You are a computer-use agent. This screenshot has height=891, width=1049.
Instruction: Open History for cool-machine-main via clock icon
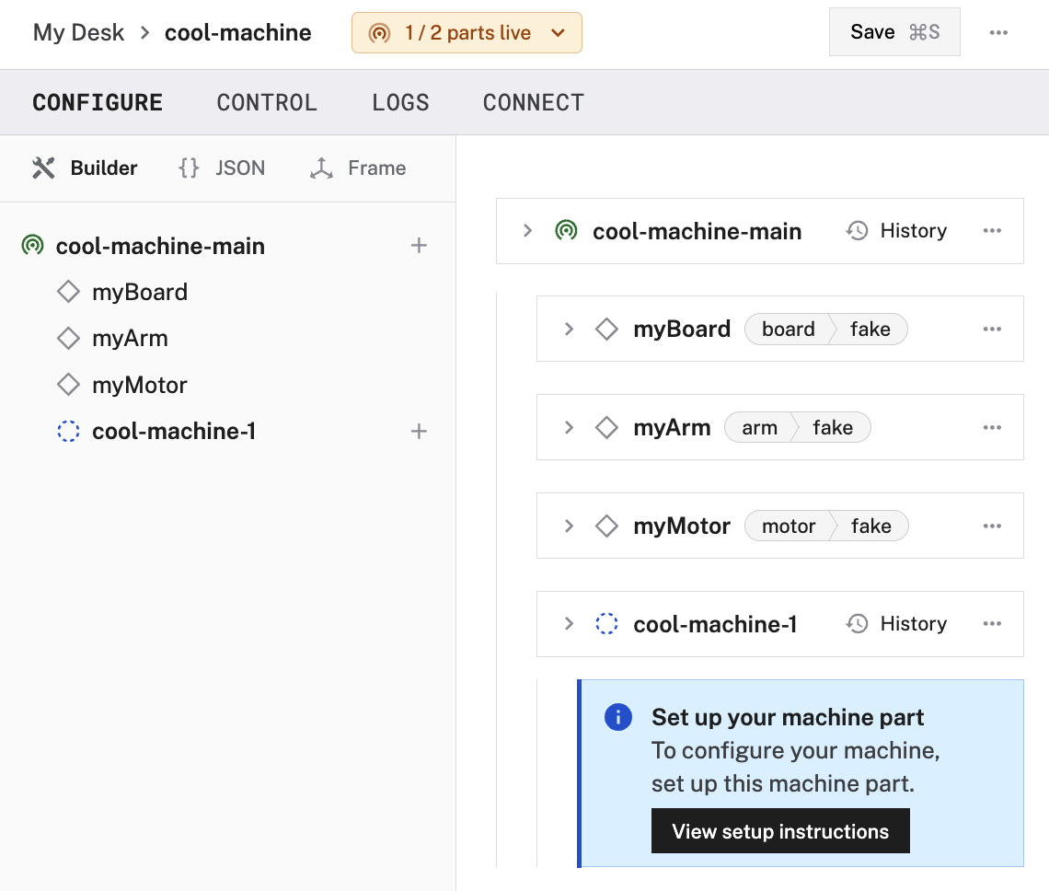(857, 230)
